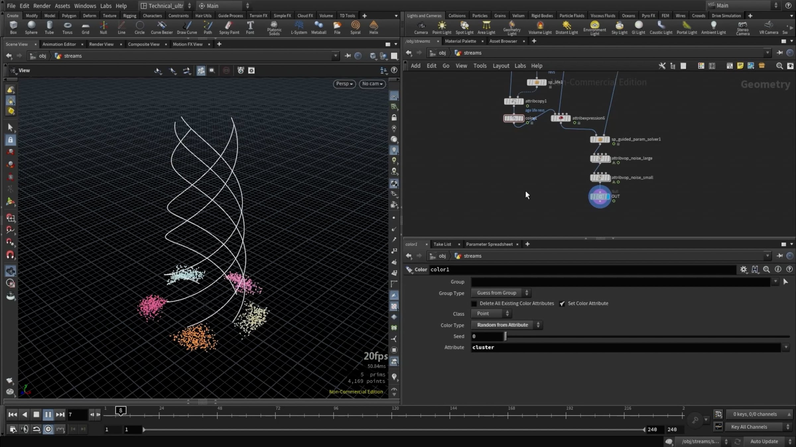Create a Sphere from the shelf

point(31,28)
